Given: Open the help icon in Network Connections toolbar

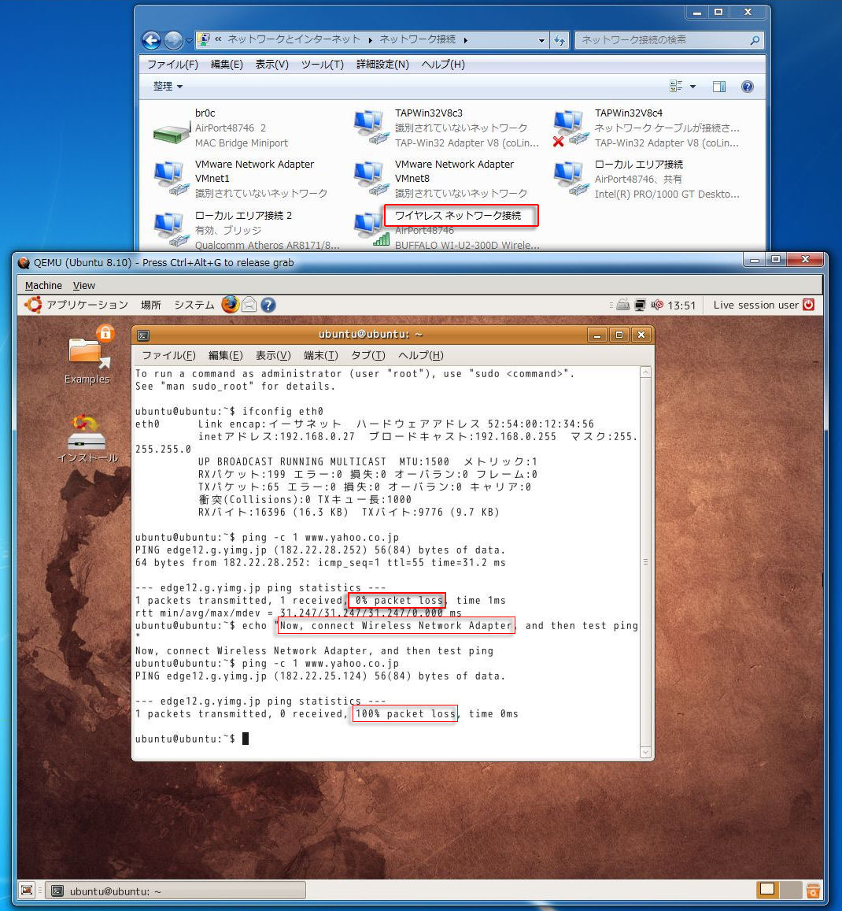Looking at the screenshot, I should coord(748,87).
